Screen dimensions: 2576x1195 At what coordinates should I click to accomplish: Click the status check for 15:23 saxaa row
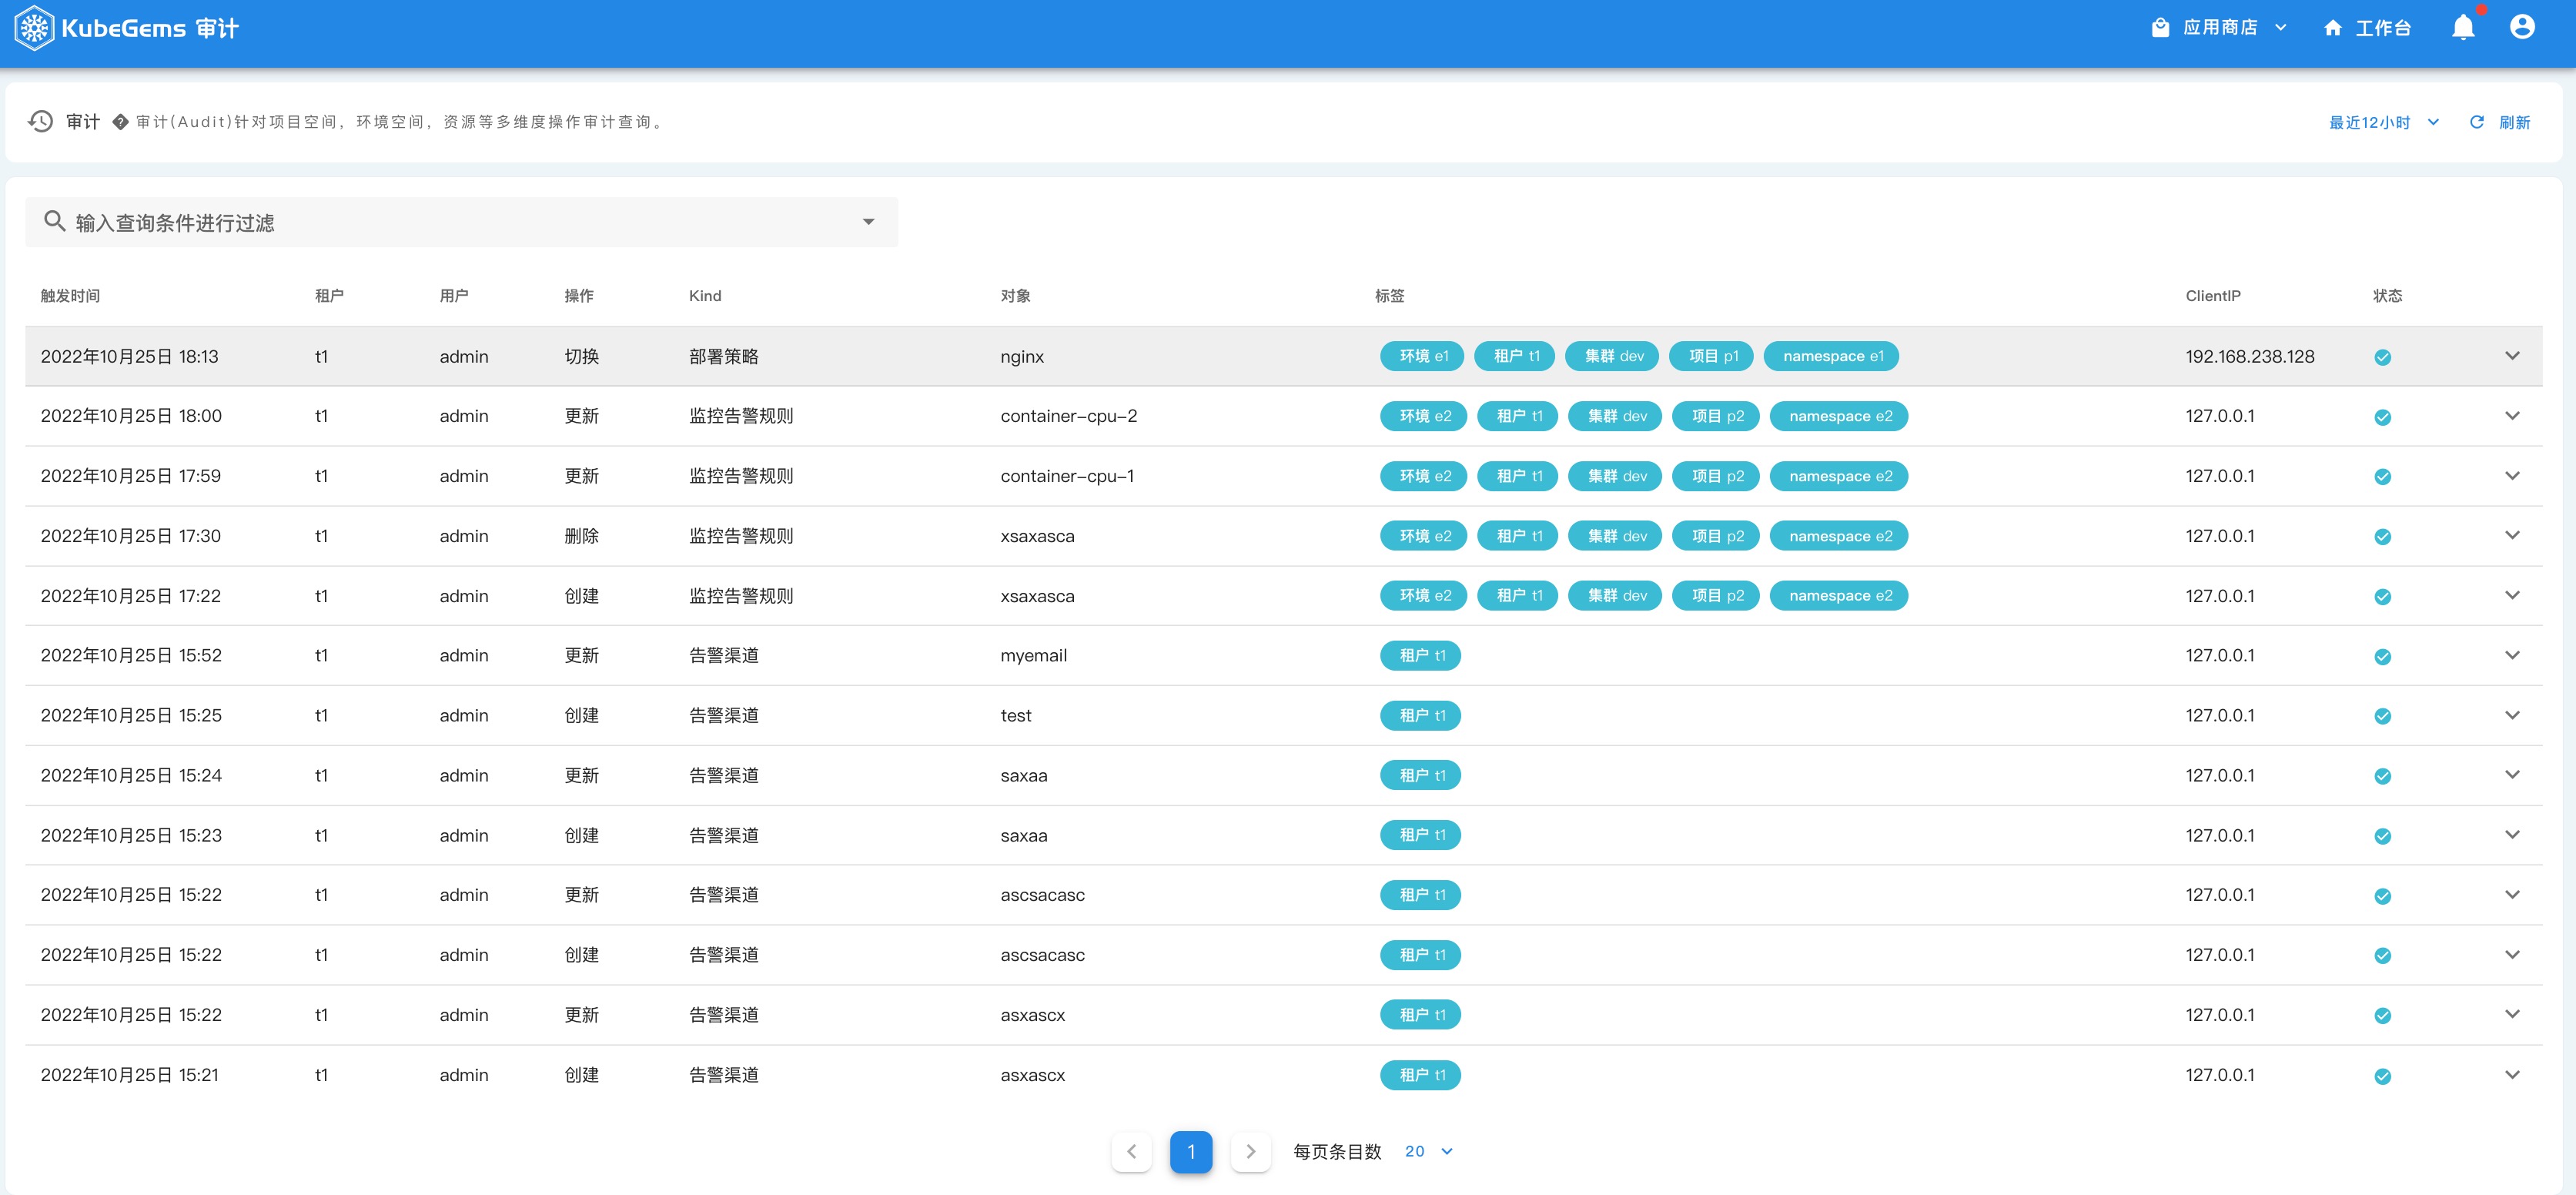pyautogui.click(x=2383, y=836)
